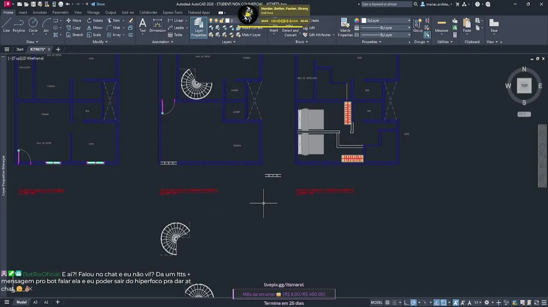
Task: Activate the Circle tool
Action: (x=33, y=25)
